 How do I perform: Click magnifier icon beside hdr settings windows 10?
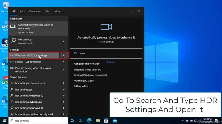pos(12,95)
